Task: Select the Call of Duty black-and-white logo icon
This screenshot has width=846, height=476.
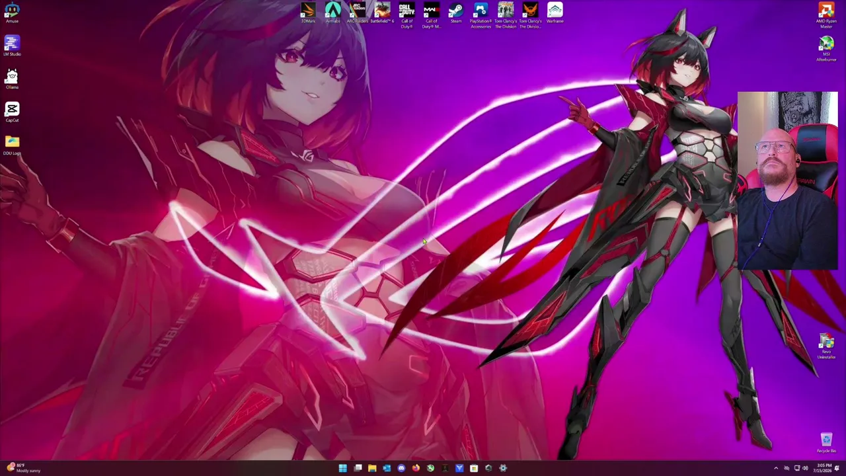Action: 406,15
